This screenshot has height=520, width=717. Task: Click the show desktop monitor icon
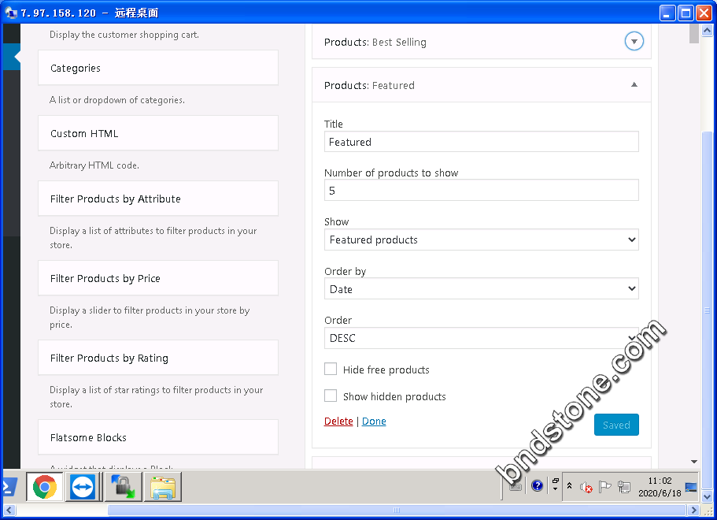691,487
